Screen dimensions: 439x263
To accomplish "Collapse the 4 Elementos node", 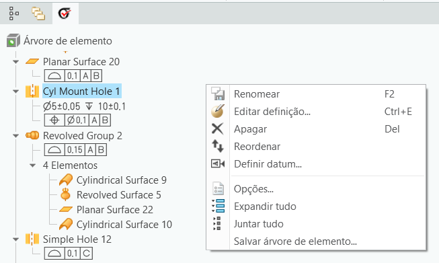I will (32, 165).
